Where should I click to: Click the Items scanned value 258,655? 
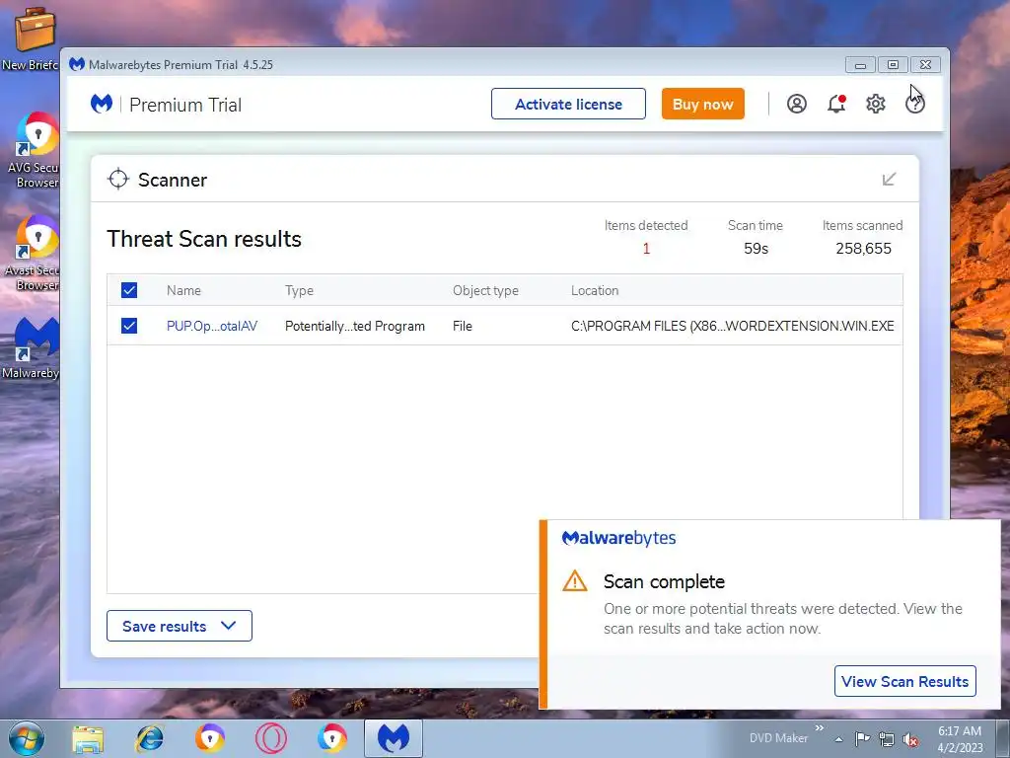[863, 248]
